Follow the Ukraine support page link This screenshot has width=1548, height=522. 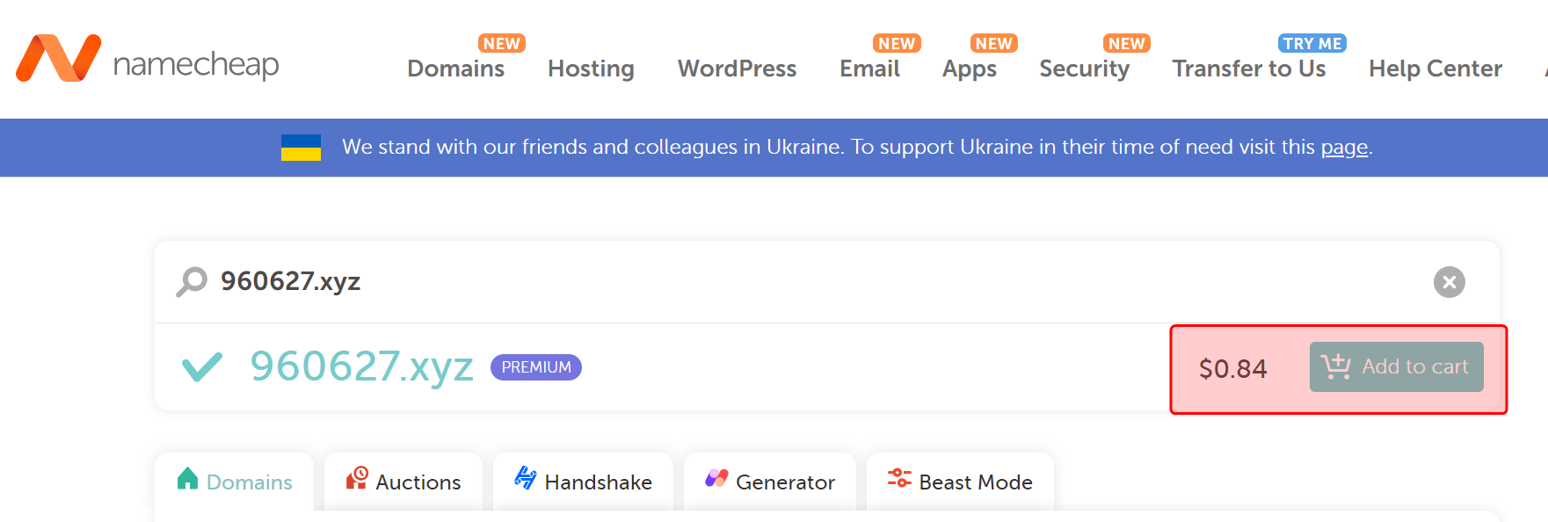click(x=1344, y=148)
